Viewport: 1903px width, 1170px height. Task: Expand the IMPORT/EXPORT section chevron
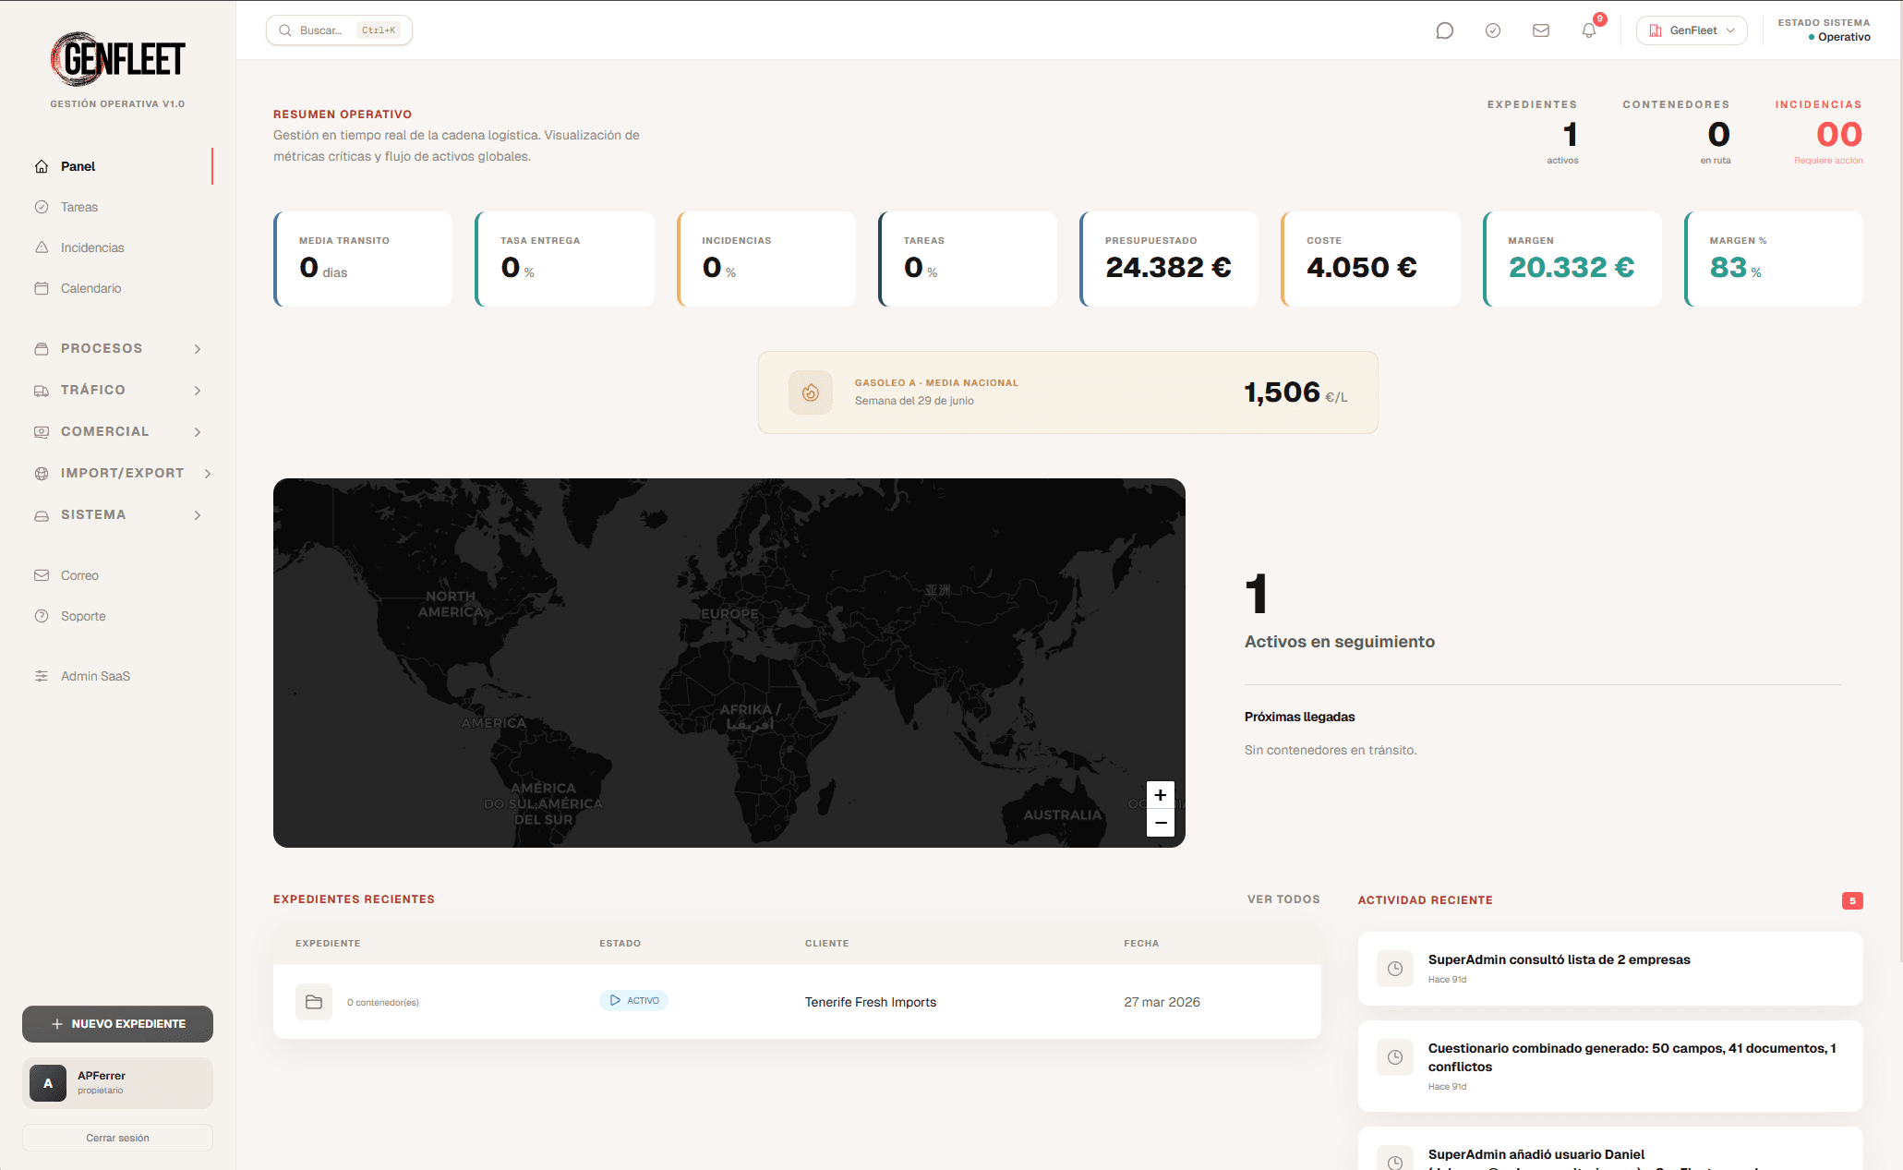coord(208,474)
